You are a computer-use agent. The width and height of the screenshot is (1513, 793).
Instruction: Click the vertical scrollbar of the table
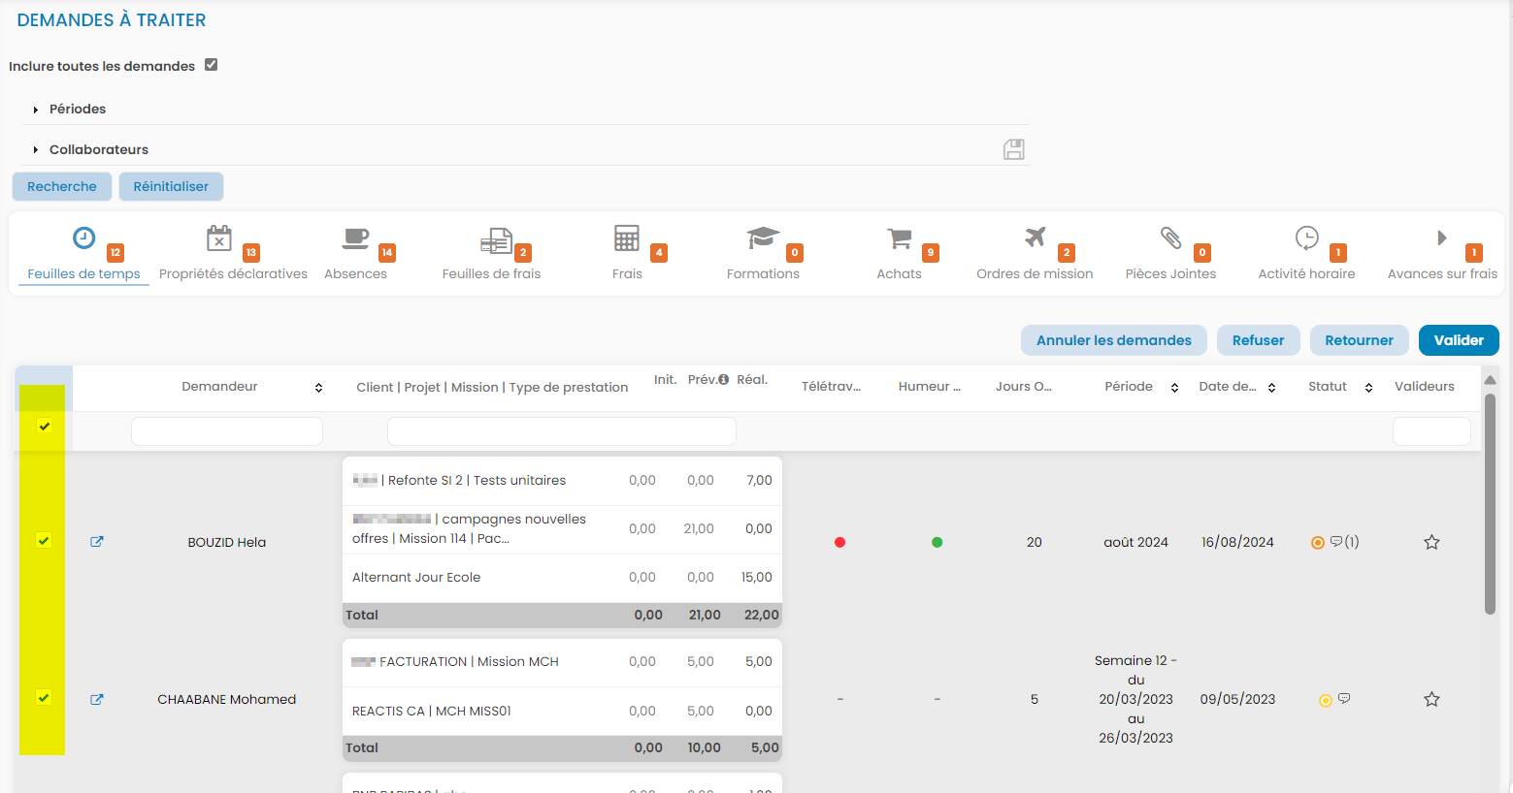1490,504
